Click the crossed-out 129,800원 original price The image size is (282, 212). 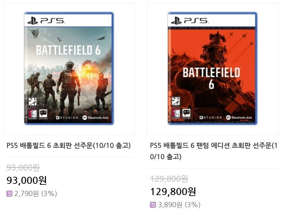169,178
